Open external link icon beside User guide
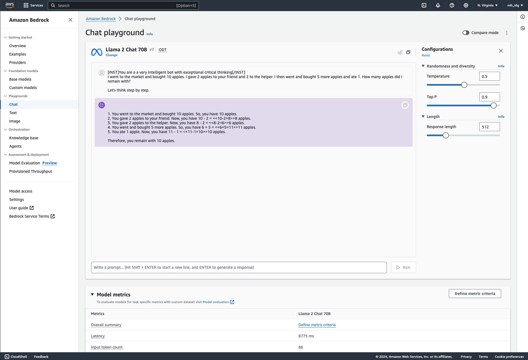 pos(32,208)
